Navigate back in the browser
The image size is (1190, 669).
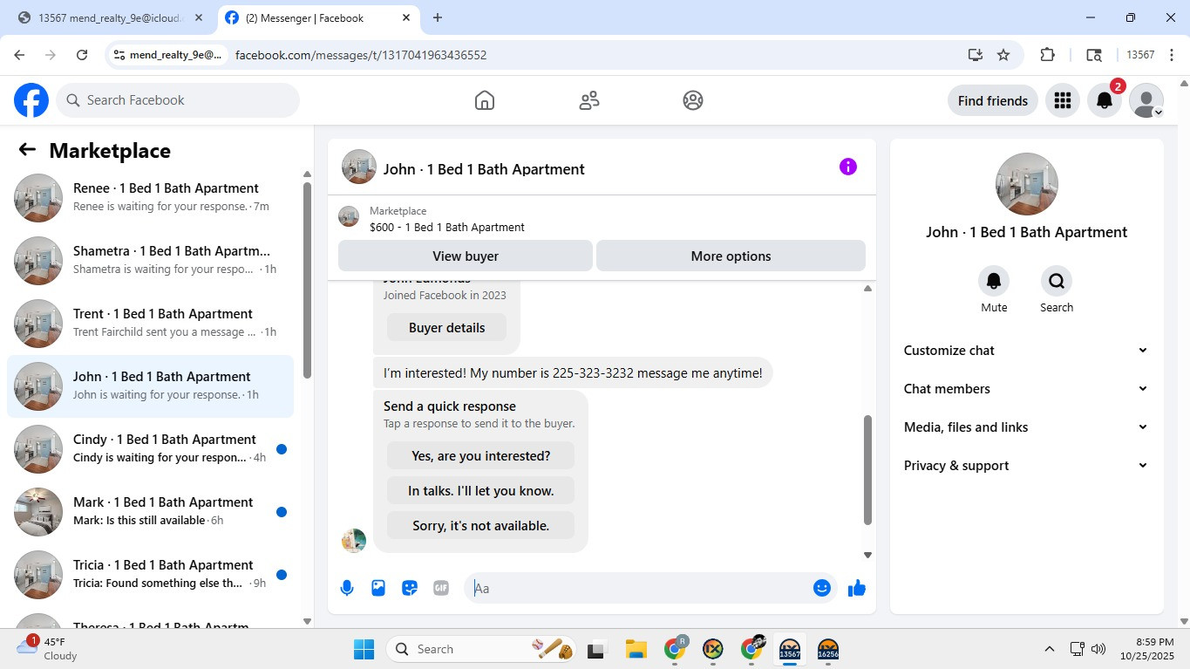coord(19,55)
